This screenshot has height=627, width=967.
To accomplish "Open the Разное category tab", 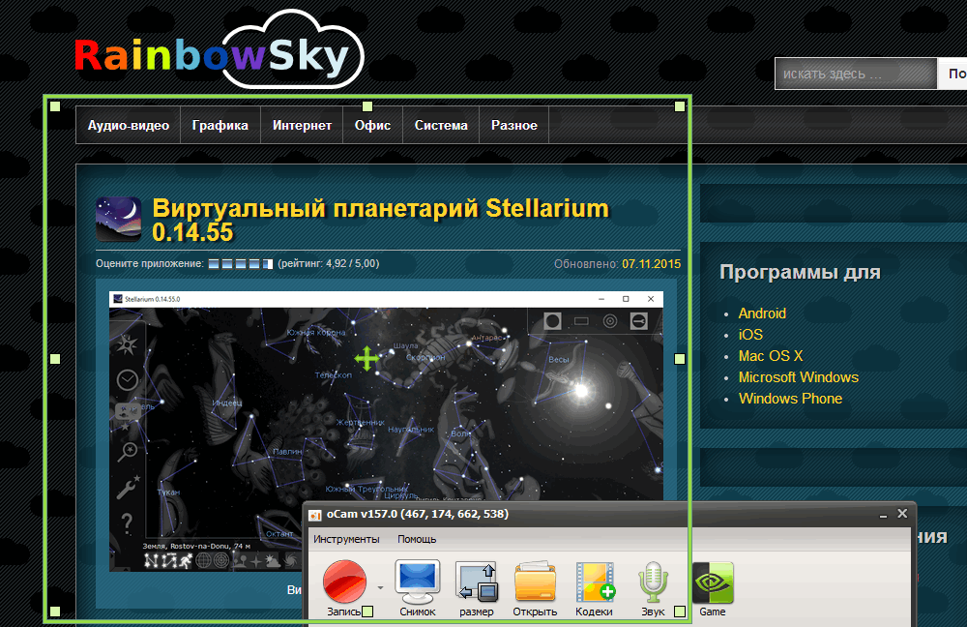I will (x=514, y=125).
